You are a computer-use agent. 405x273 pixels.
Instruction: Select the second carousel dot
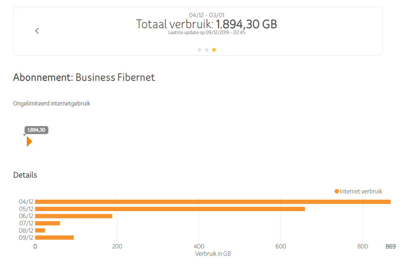click(x=207, y=50)
